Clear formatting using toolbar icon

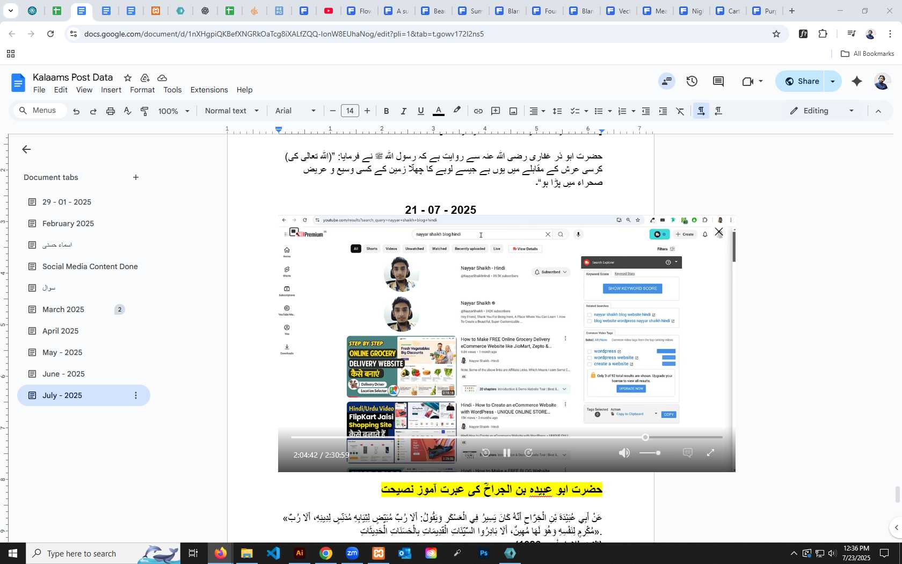pos(680,111)
